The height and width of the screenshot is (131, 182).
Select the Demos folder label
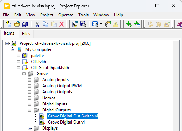[x=49, y=98]
